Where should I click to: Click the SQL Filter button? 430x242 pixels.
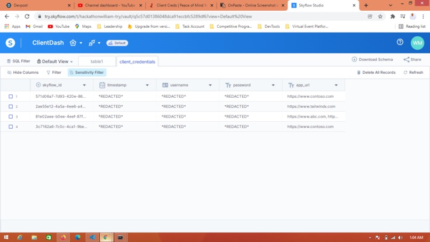click(18, 61)
